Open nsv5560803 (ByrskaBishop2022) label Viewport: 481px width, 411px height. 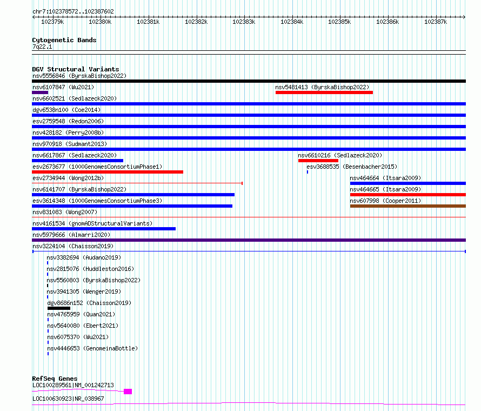click(x=93, y=280)
